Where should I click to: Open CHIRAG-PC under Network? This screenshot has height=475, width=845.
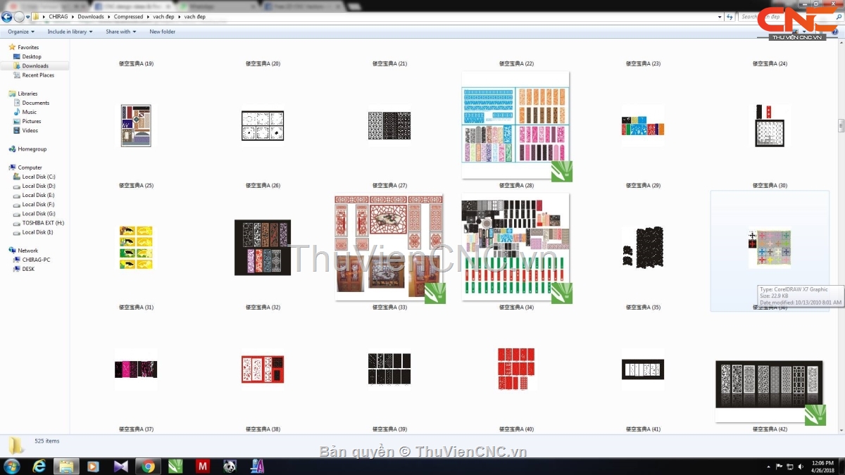(32, 260)
